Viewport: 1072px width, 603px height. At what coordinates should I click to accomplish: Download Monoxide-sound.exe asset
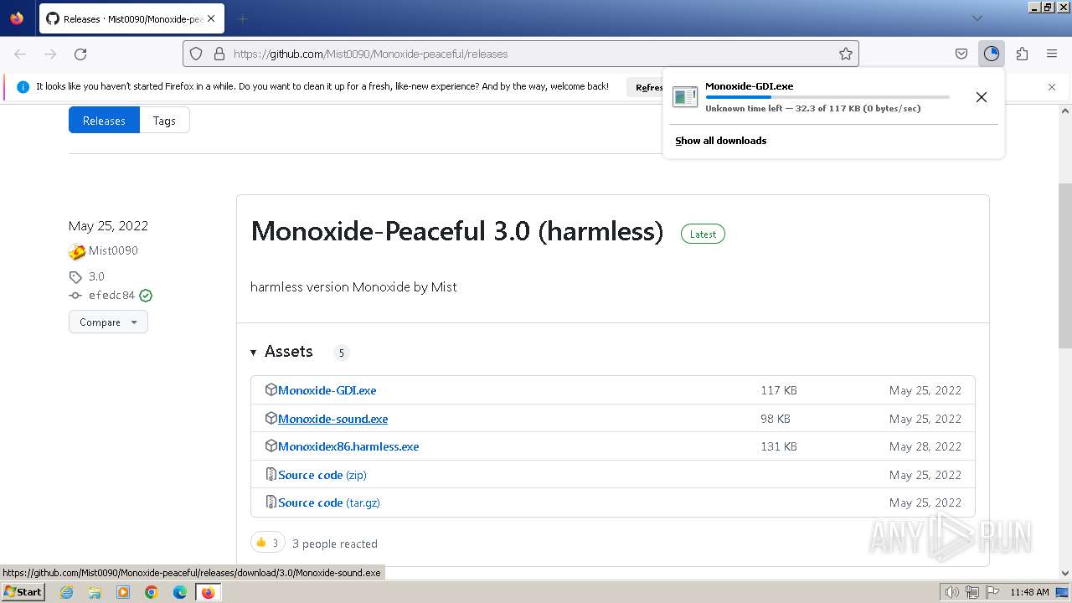click(x=332, y=419)
